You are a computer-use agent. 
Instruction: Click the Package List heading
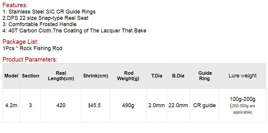20,42
